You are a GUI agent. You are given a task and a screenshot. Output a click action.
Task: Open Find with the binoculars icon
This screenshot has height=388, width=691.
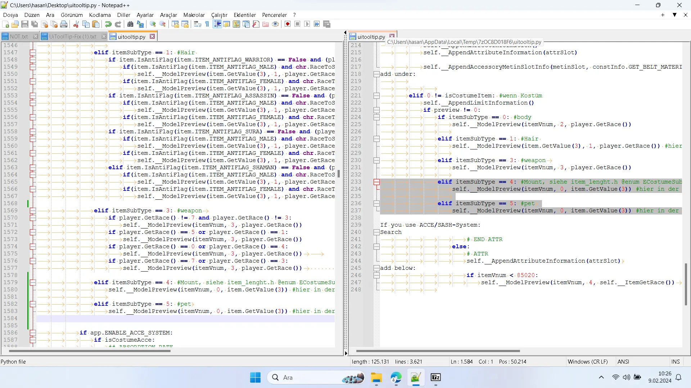[x=130, y=24]
